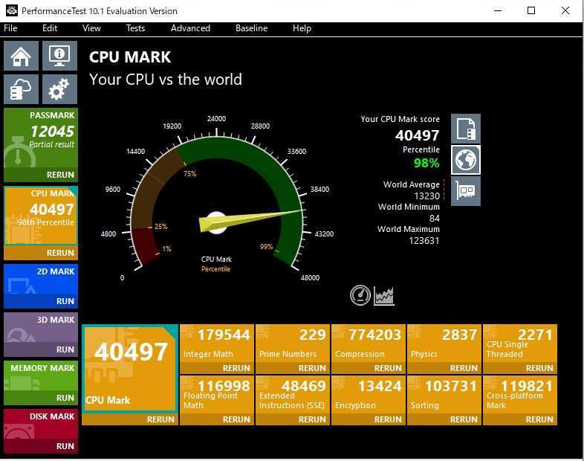Select the Sorting 103731 tile

[444, 395]
